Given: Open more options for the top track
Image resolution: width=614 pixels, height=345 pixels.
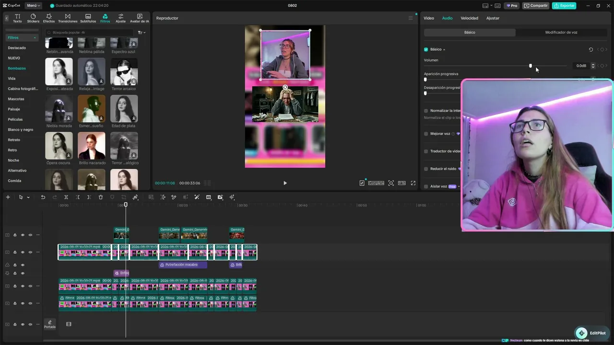Looking at the screenshot, I should point(38,235).
